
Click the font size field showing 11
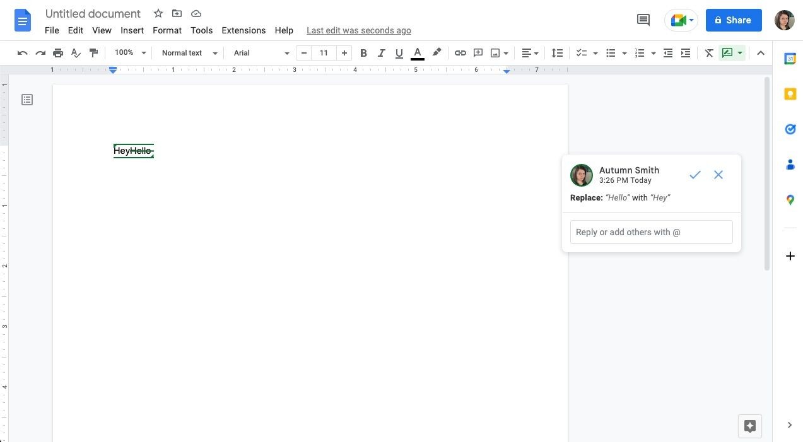pyautogui.click(x=324, y=53)
